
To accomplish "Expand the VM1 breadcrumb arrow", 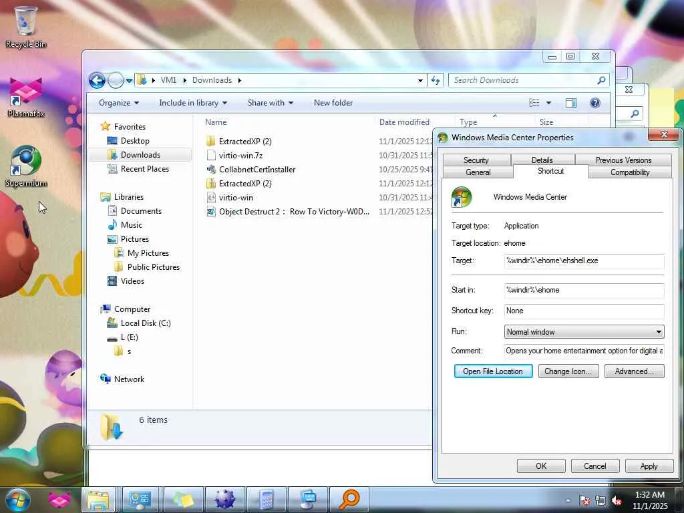I will [185, 80].
